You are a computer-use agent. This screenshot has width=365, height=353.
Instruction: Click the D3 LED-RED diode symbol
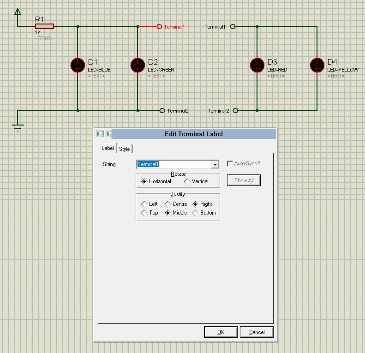click(257, 66)
